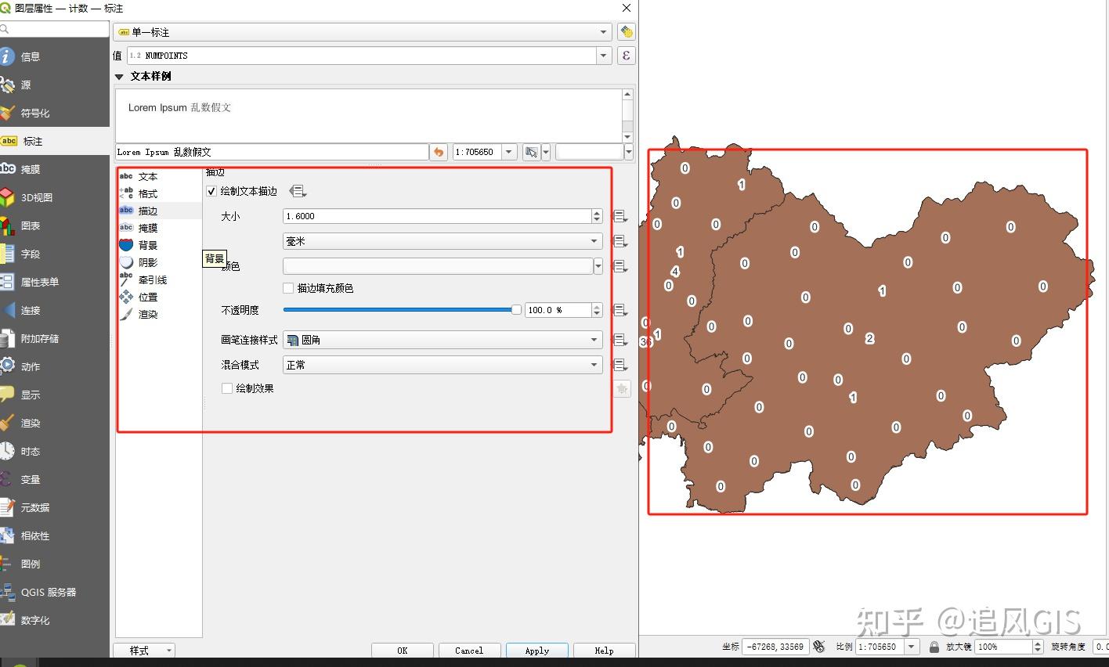Click the reset sample text arrow button
Viewport: 1109px width, 667px height.
[x=439, y=152]
